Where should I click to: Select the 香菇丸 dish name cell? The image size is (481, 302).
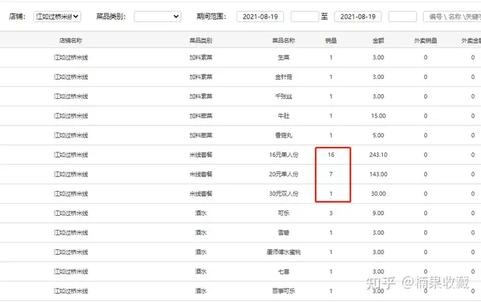[x=283, y=136]
